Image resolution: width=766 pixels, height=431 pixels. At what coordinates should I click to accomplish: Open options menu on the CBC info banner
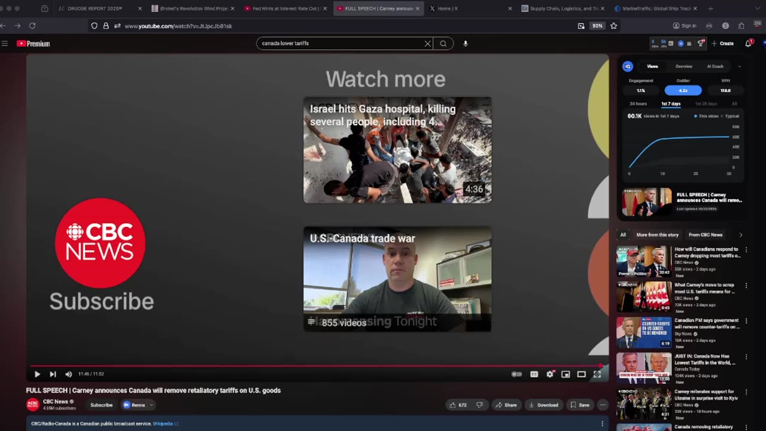pyautogui.click(x=603, y=424)
